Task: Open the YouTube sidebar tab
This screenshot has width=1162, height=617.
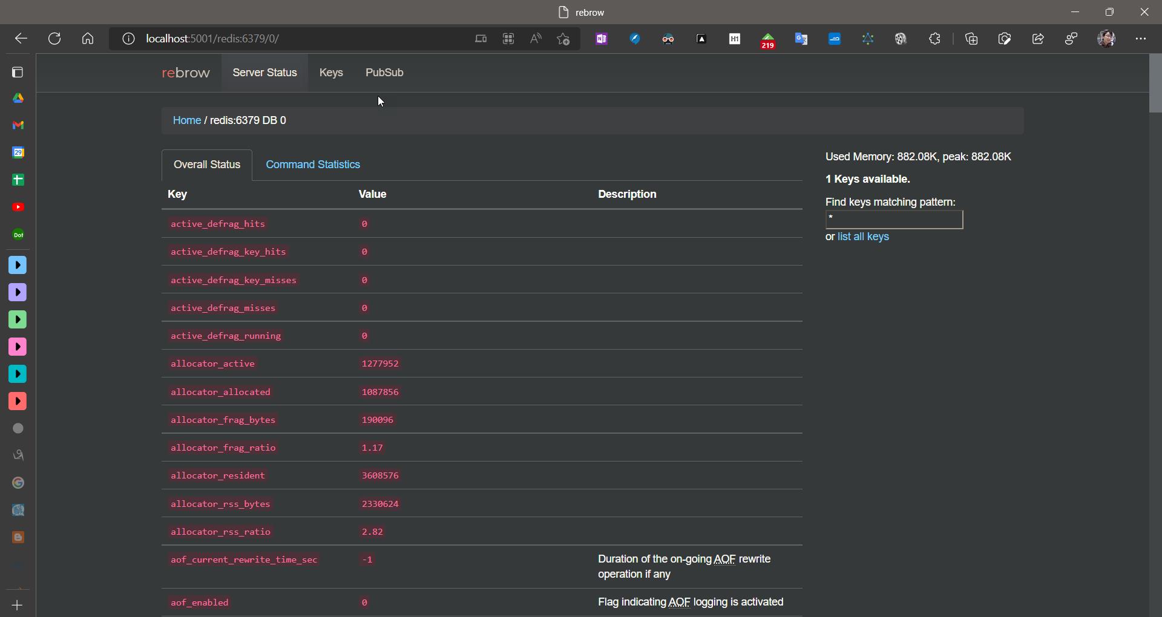Action: pos(18,207)
